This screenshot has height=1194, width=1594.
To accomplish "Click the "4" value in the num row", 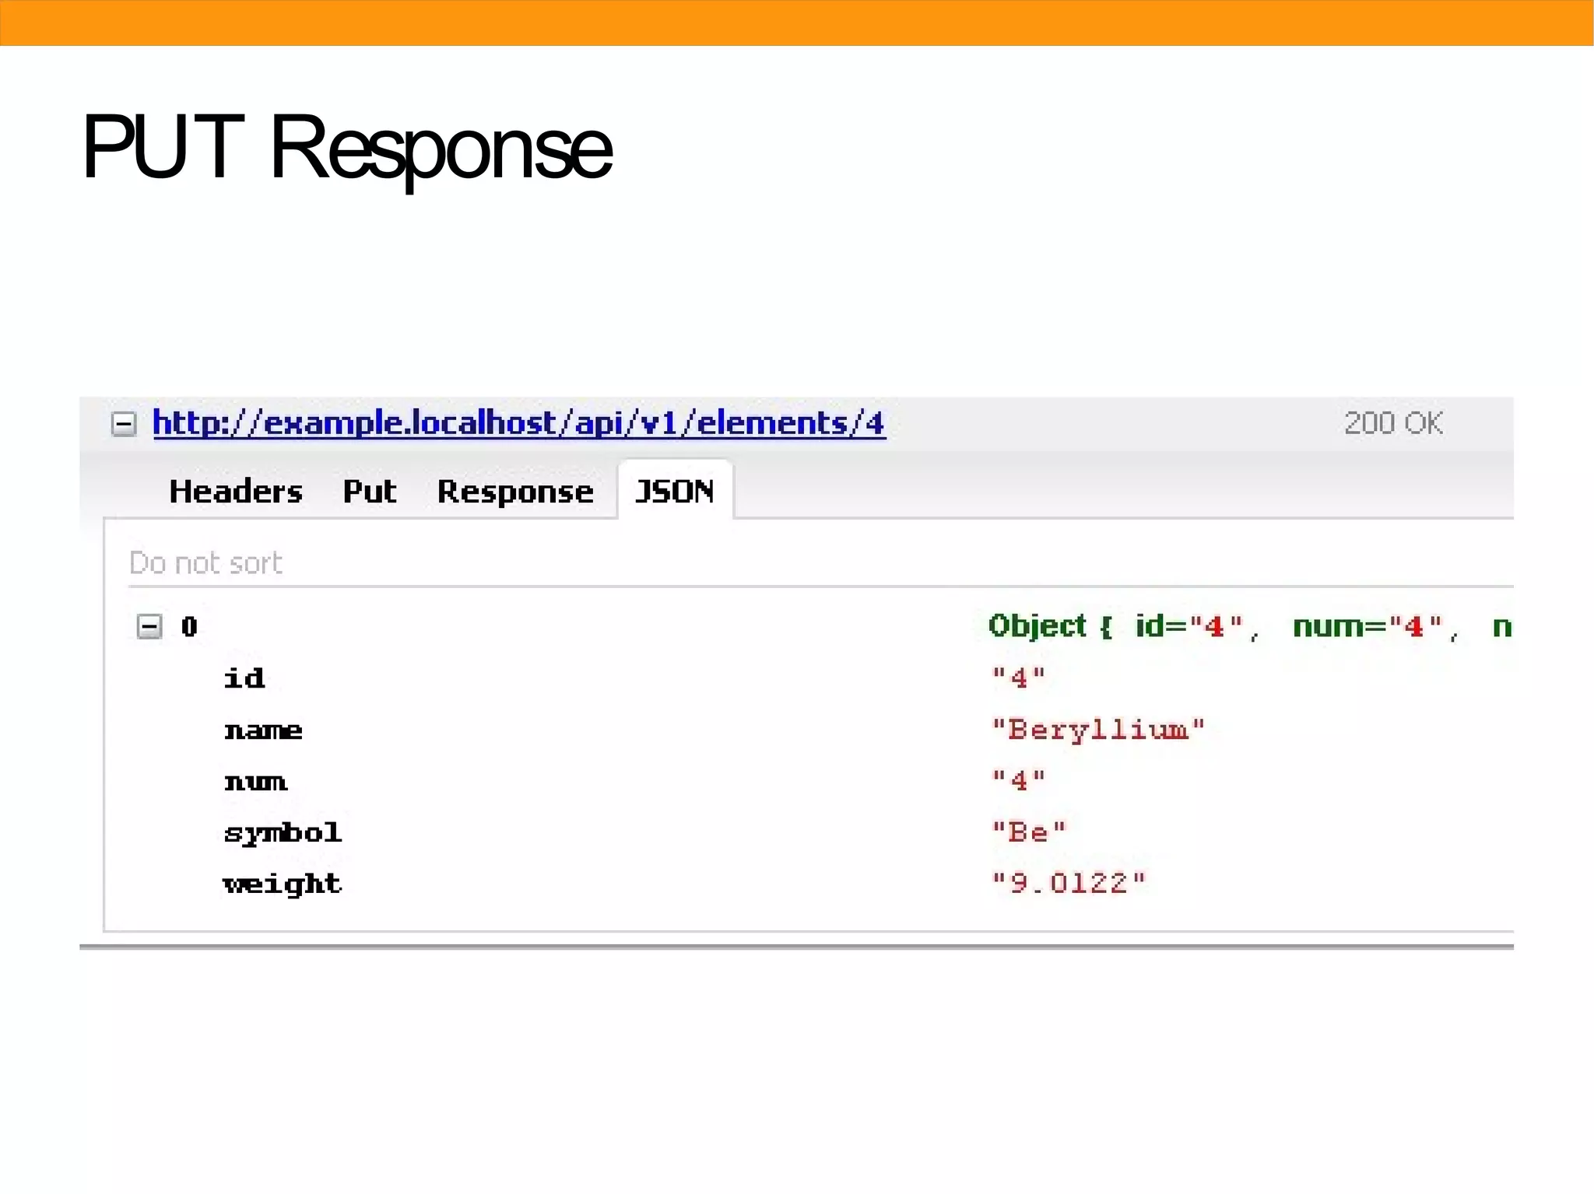I will (1018, 779).
